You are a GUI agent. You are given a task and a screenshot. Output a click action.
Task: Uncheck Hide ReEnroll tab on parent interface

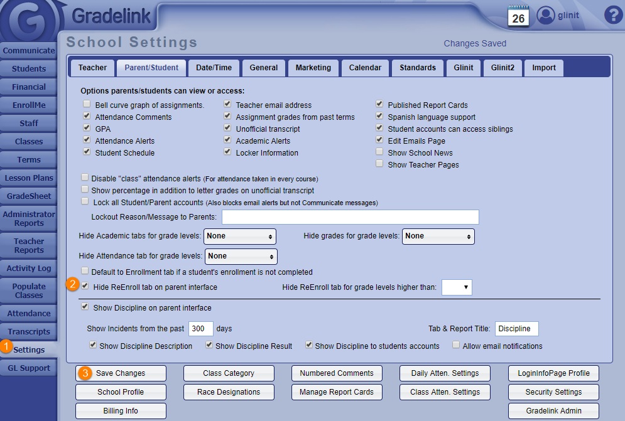click(x=85, y=287)
